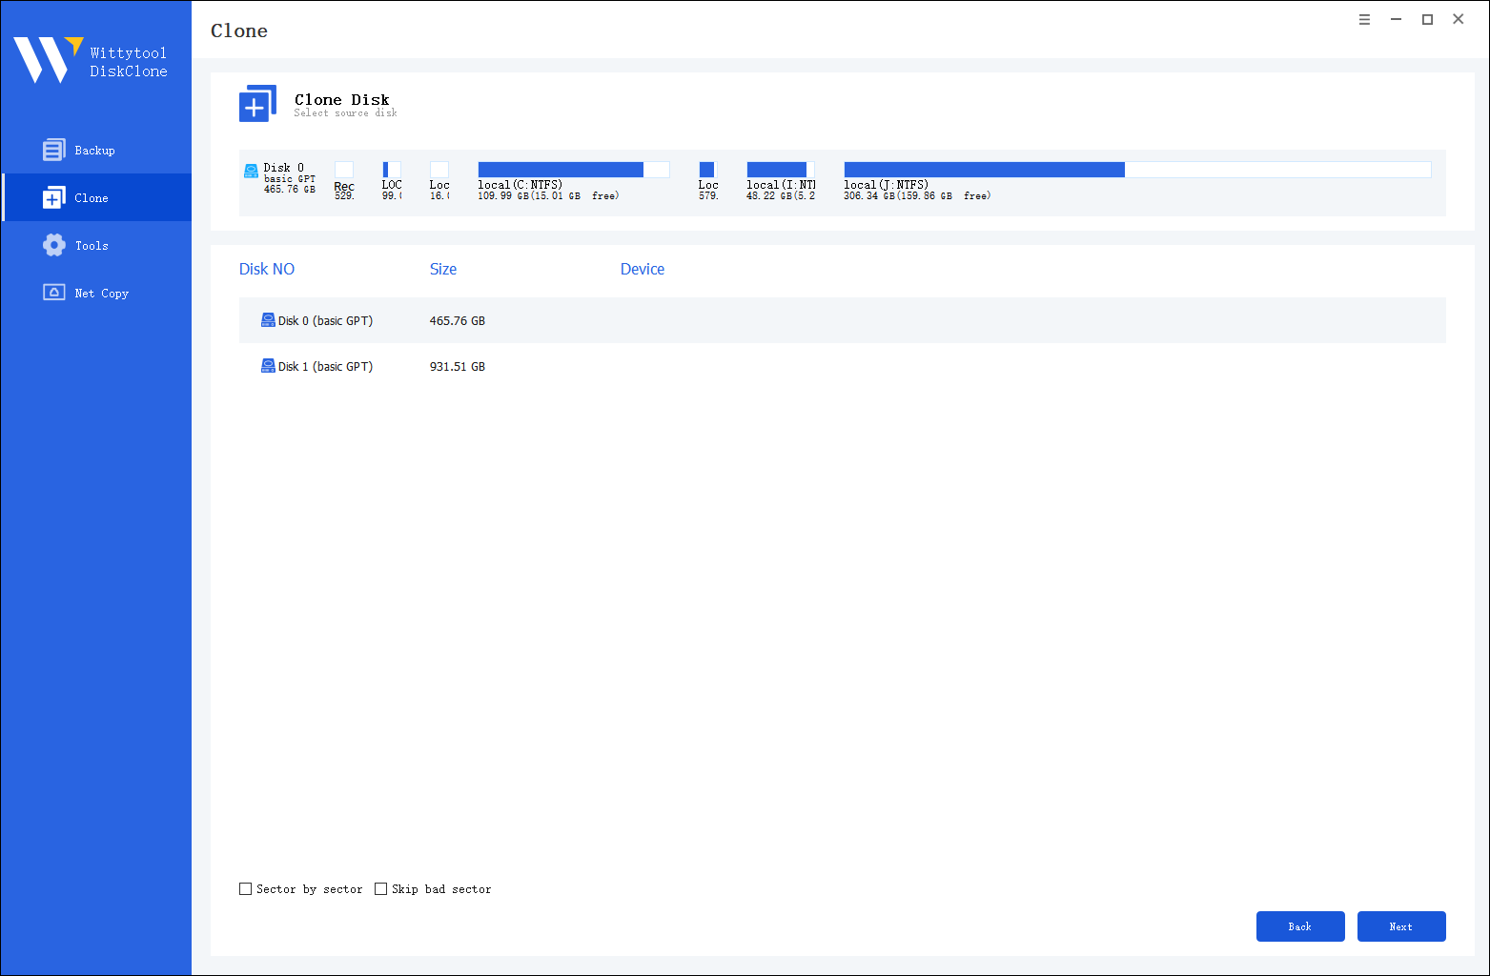The height and width of the screenshot is (976, 1490).
Task: Click the Disk NO column header
Action: coord(267,269)
